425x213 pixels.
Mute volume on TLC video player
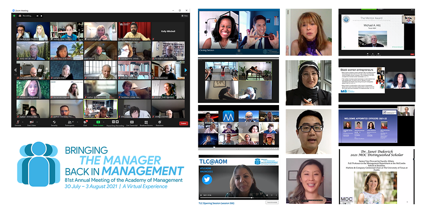(x=267, y=195)
